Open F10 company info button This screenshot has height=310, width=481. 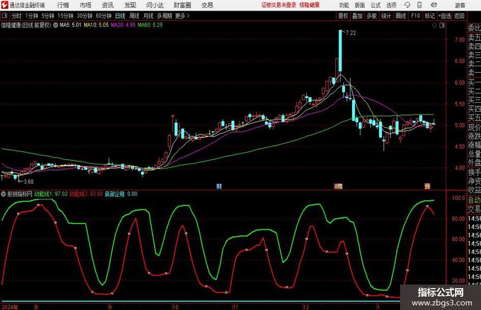coord(415,16)
